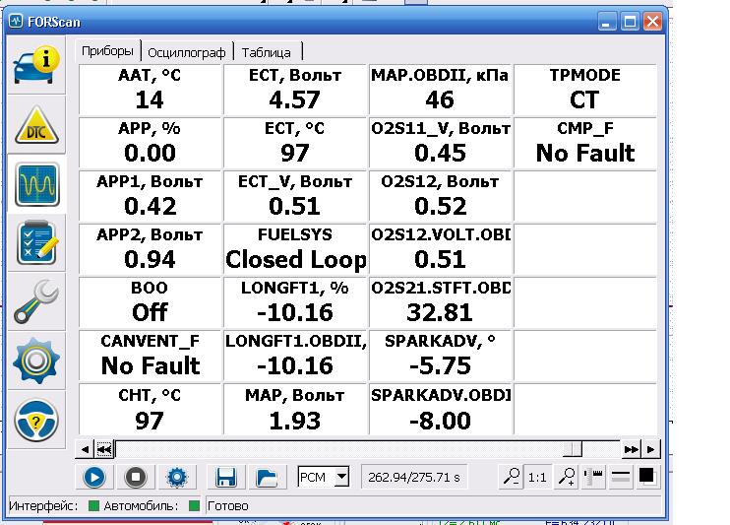Screen dimensions: 730x525
Task: Select the SPARKADV, ° -5.75 cell
Action: pyautogui.click(x=440, y=355)
